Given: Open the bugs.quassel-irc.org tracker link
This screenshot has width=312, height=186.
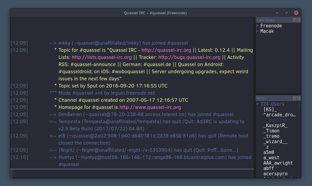Looking at the screenshot, I should pos(189,57).
